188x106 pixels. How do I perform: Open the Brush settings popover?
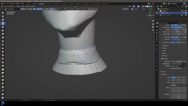60,9
